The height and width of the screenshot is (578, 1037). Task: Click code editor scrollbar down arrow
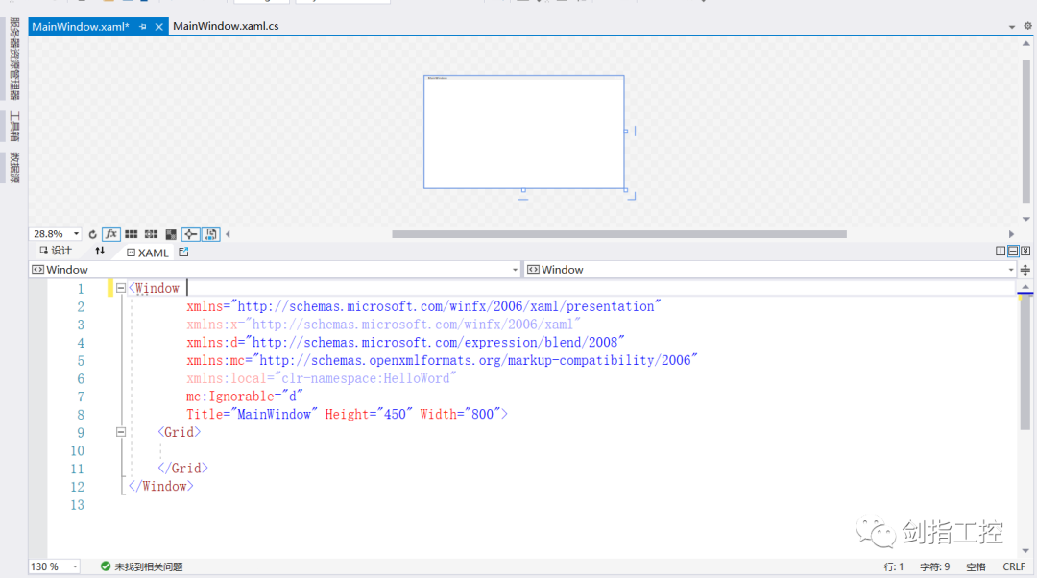1025,550
